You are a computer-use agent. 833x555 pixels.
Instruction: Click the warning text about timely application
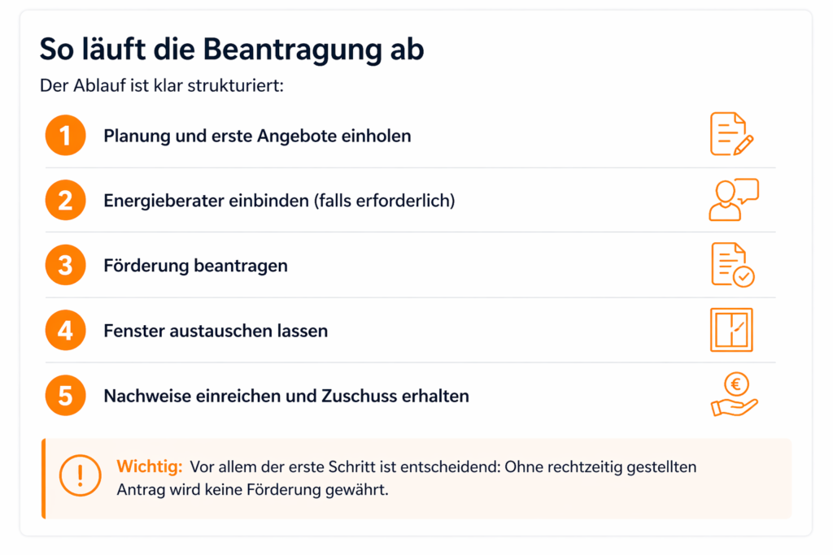(407, 479)
